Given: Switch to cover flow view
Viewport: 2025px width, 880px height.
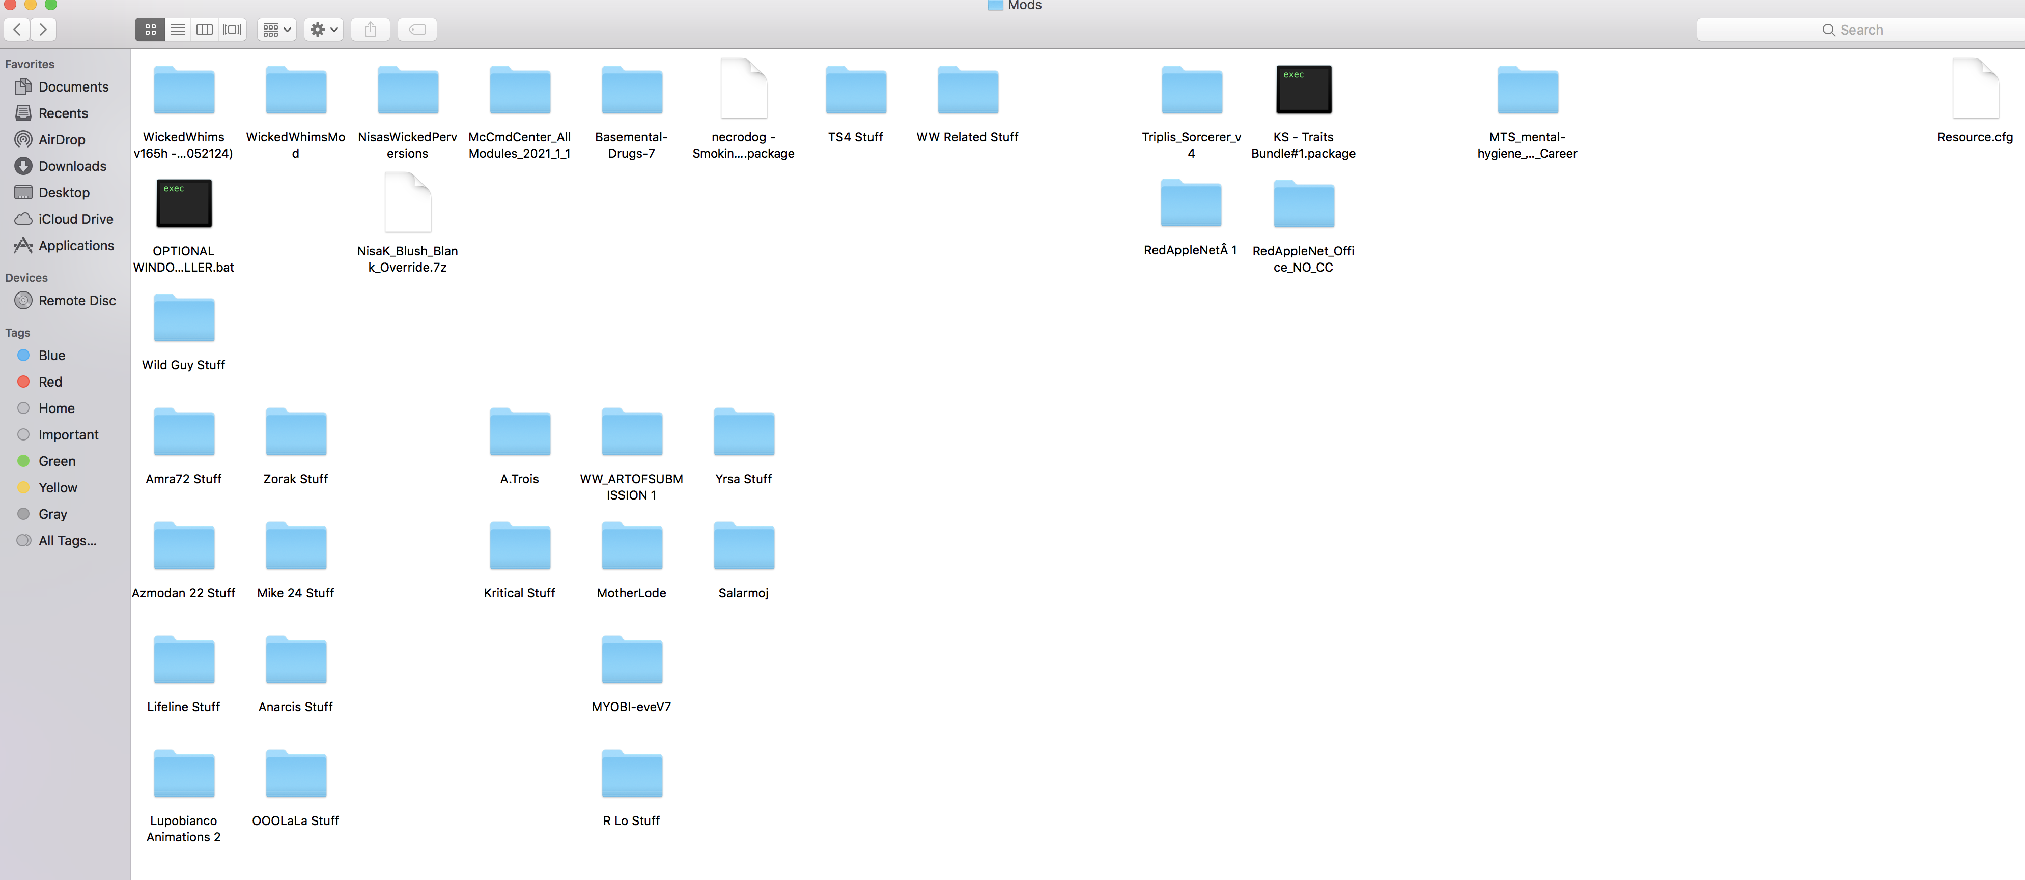Looking at the screenshot, I should 232,30.
